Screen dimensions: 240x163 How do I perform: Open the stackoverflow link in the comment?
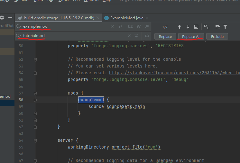(174, 73)
